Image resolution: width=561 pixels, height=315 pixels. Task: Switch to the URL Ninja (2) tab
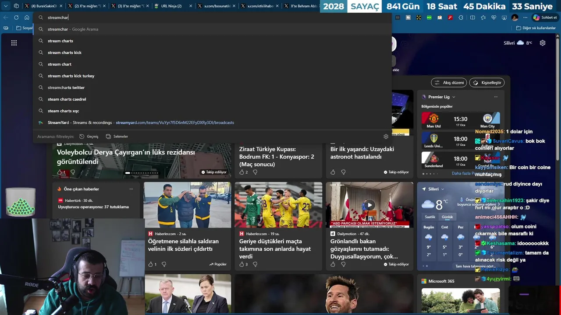(x=174, y=6)
